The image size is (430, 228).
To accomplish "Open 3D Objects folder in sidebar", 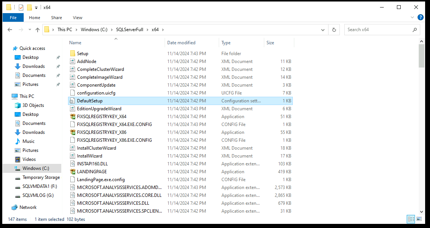I will [33, 105].
